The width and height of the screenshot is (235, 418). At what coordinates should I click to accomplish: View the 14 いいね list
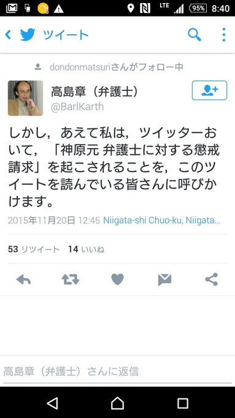click(x=87, y=250)
